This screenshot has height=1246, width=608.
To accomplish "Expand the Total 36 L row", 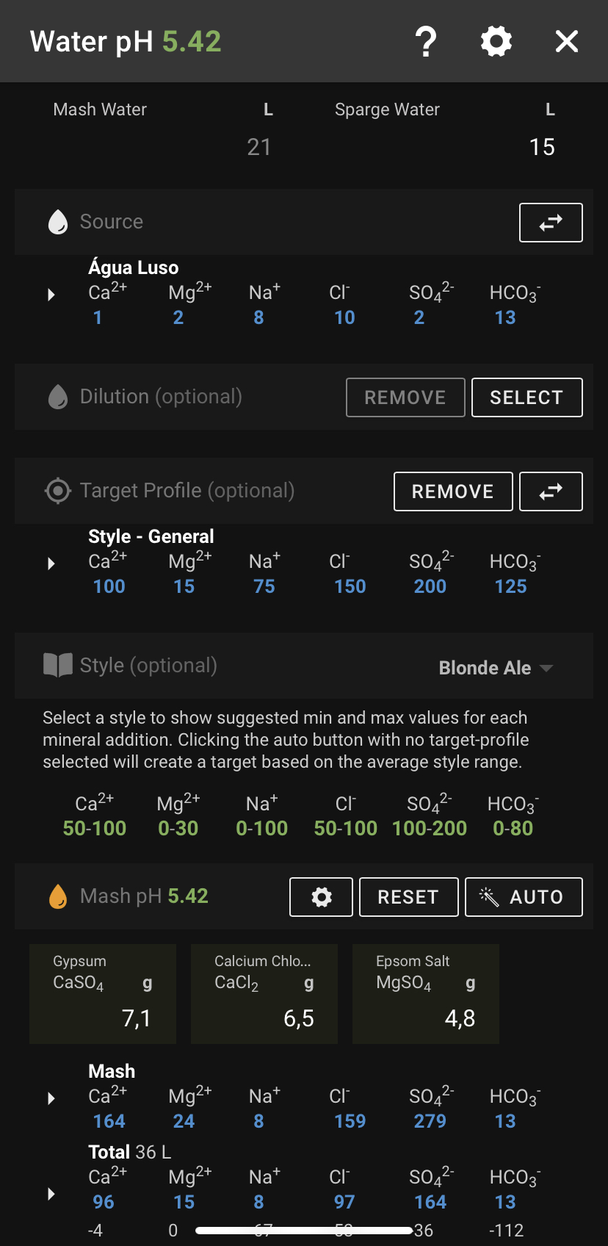I will 51,1194.
